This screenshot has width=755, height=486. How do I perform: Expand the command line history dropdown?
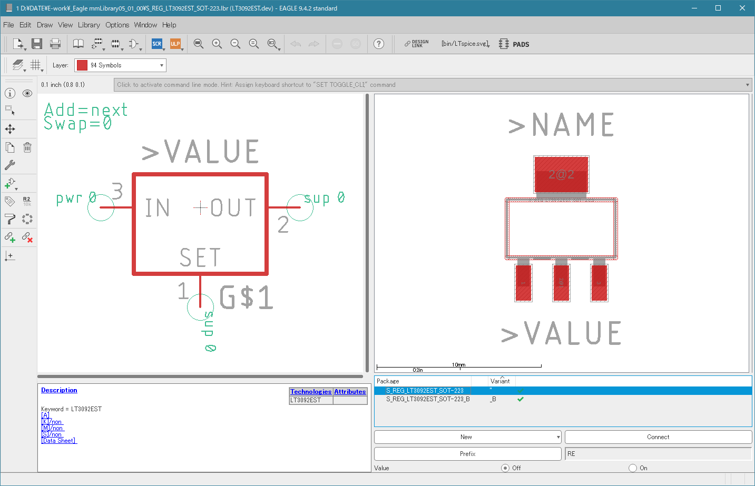748,85
